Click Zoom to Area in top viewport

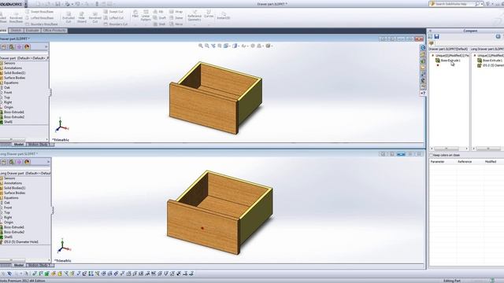pyautogui.click(x=207, y=46)
